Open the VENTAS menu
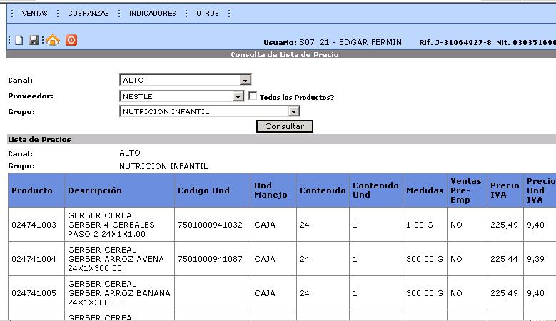 (x=34, y=14)
